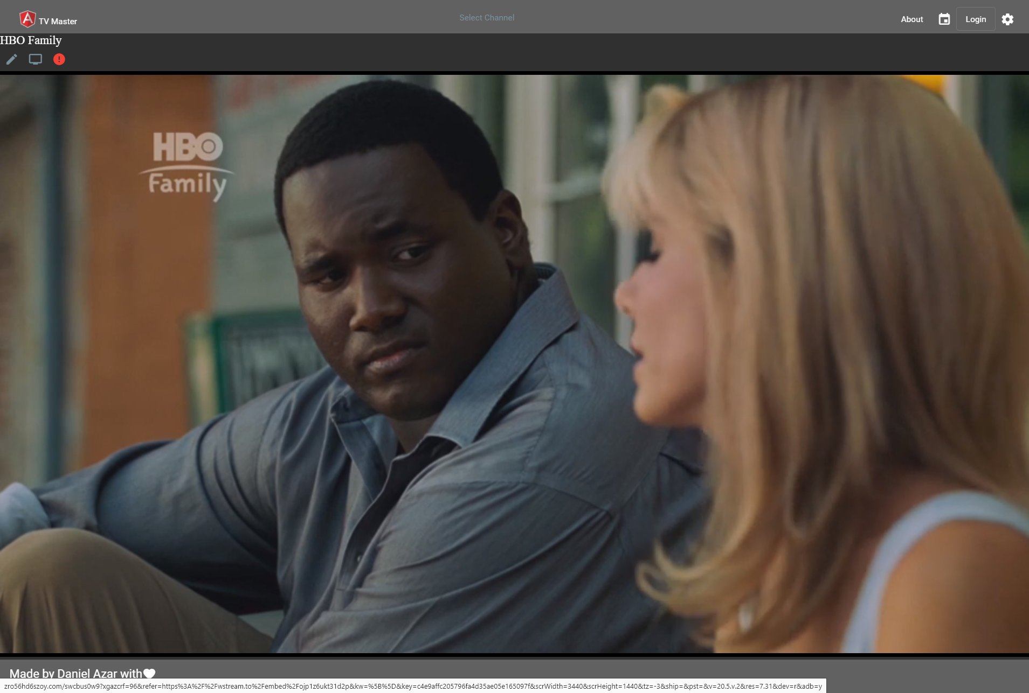This screenshot has height=693, width=1029.
Task: Toggle theater mode with the monitor icon
Action: click(x=36, y=59)
